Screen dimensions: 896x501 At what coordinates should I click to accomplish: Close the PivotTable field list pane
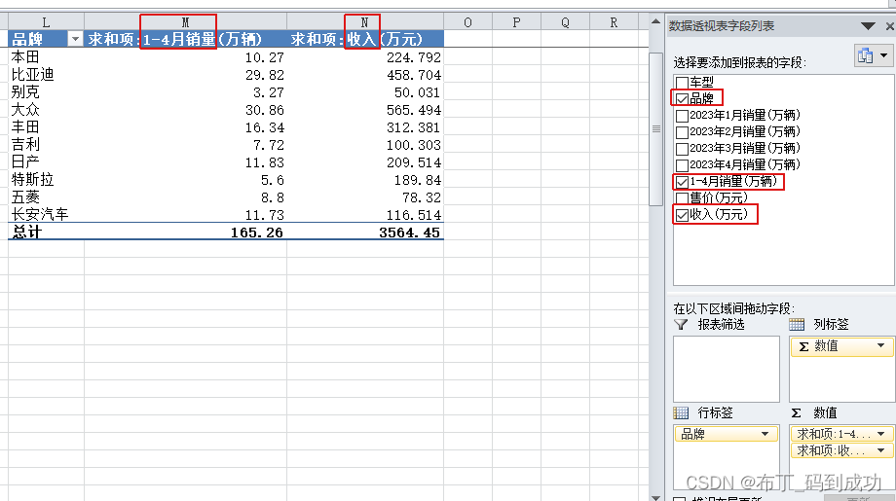(x=890, y=26)
